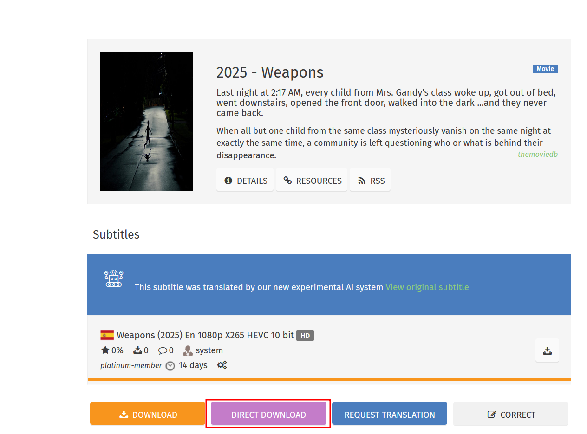Click the gears icon next to 14 days
The image size is (587, 434).
coord(222,365)
